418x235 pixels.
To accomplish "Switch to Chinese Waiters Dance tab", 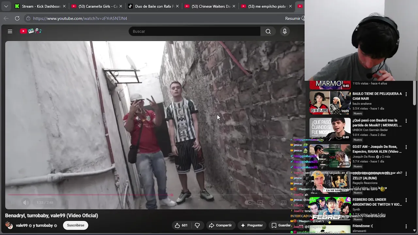I will pos(208,6).
